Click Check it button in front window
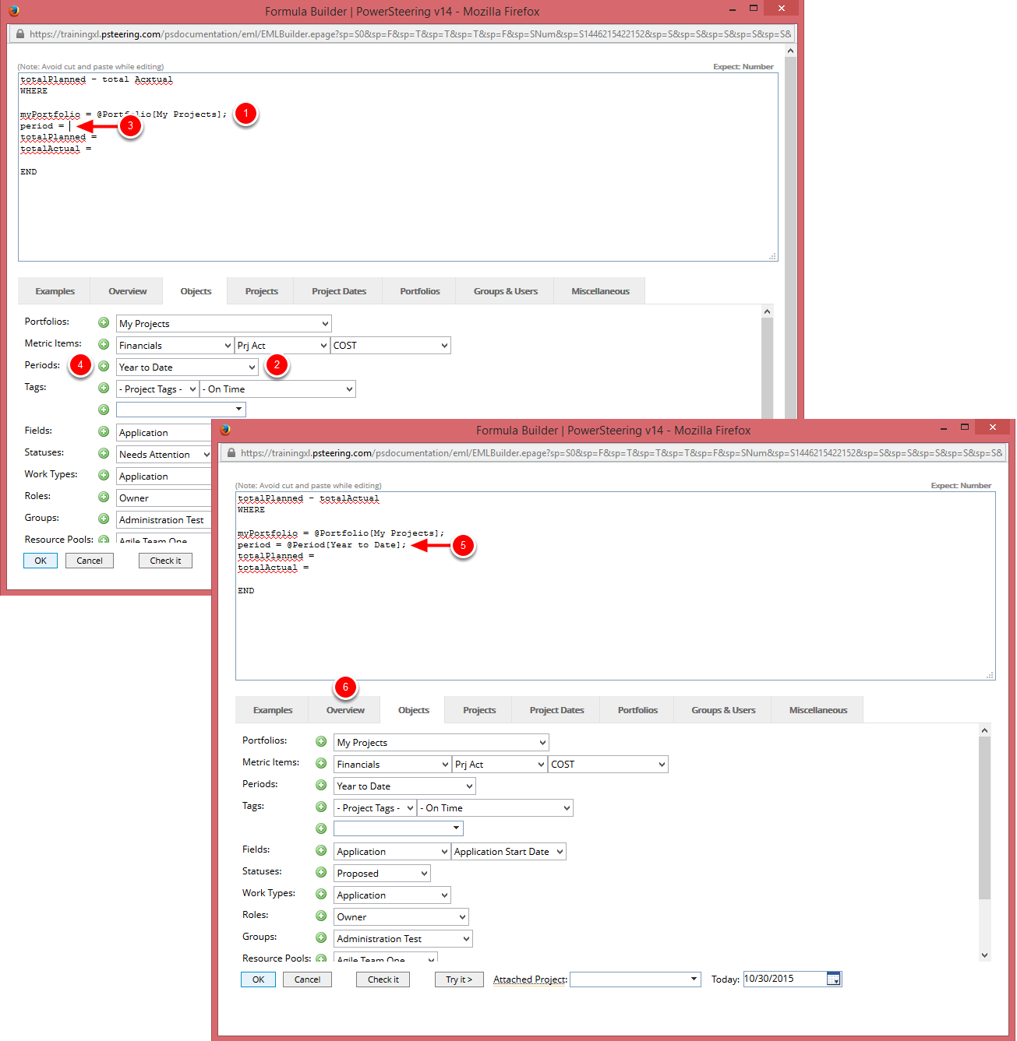The height and width of the screenshot is (1041, 1017). click(x=383, y=979)
